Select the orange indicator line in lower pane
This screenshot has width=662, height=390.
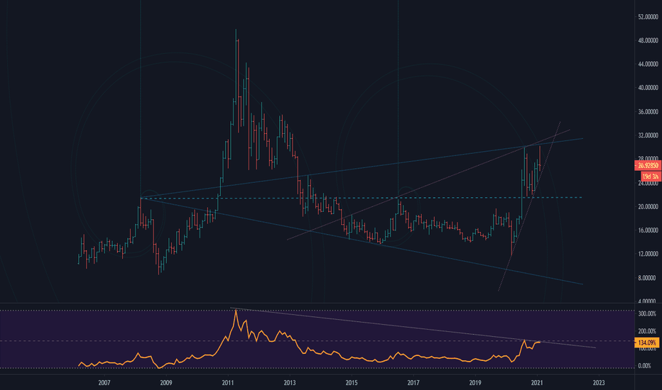coord(309,348)
